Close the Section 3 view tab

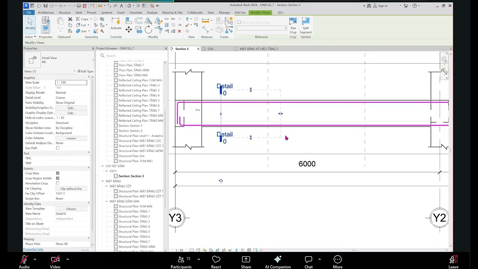(x=198, y=49)
